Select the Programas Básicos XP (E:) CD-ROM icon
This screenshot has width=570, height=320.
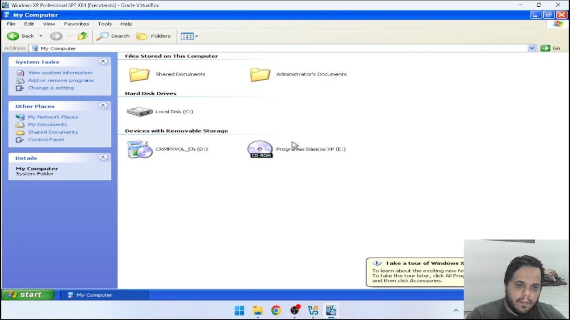tap(260, 149)
